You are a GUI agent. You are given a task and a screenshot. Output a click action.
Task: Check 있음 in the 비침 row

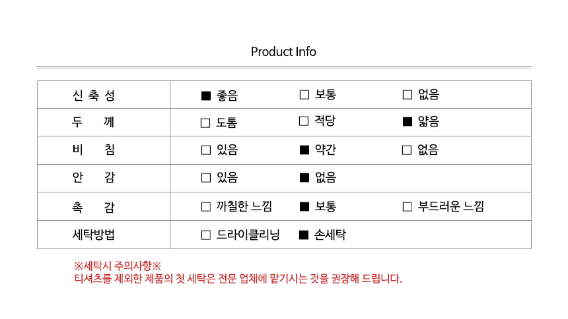(x=205, y=150)
